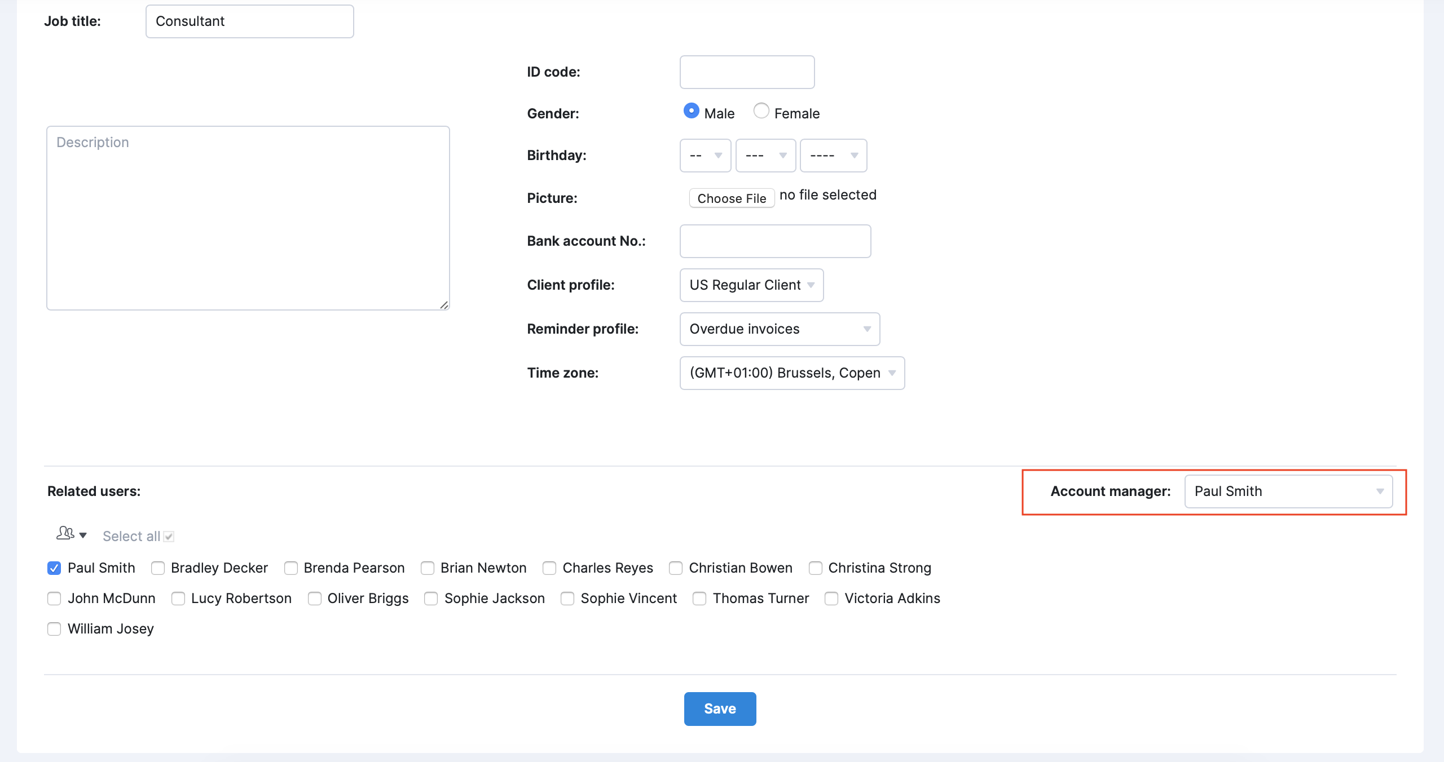Check the Brian Newton checkbox

(x=428, y=568)
